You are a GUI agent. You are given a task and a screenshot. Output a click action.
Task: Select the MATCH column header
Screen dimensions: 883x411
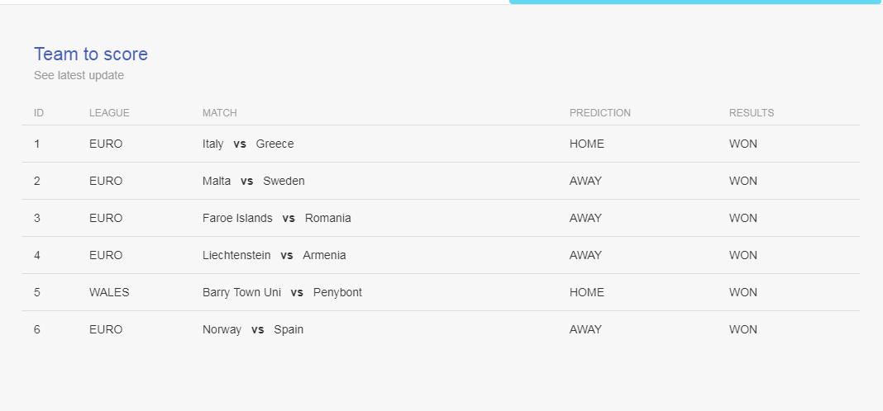pyautogui.click(x=220, y=113)
